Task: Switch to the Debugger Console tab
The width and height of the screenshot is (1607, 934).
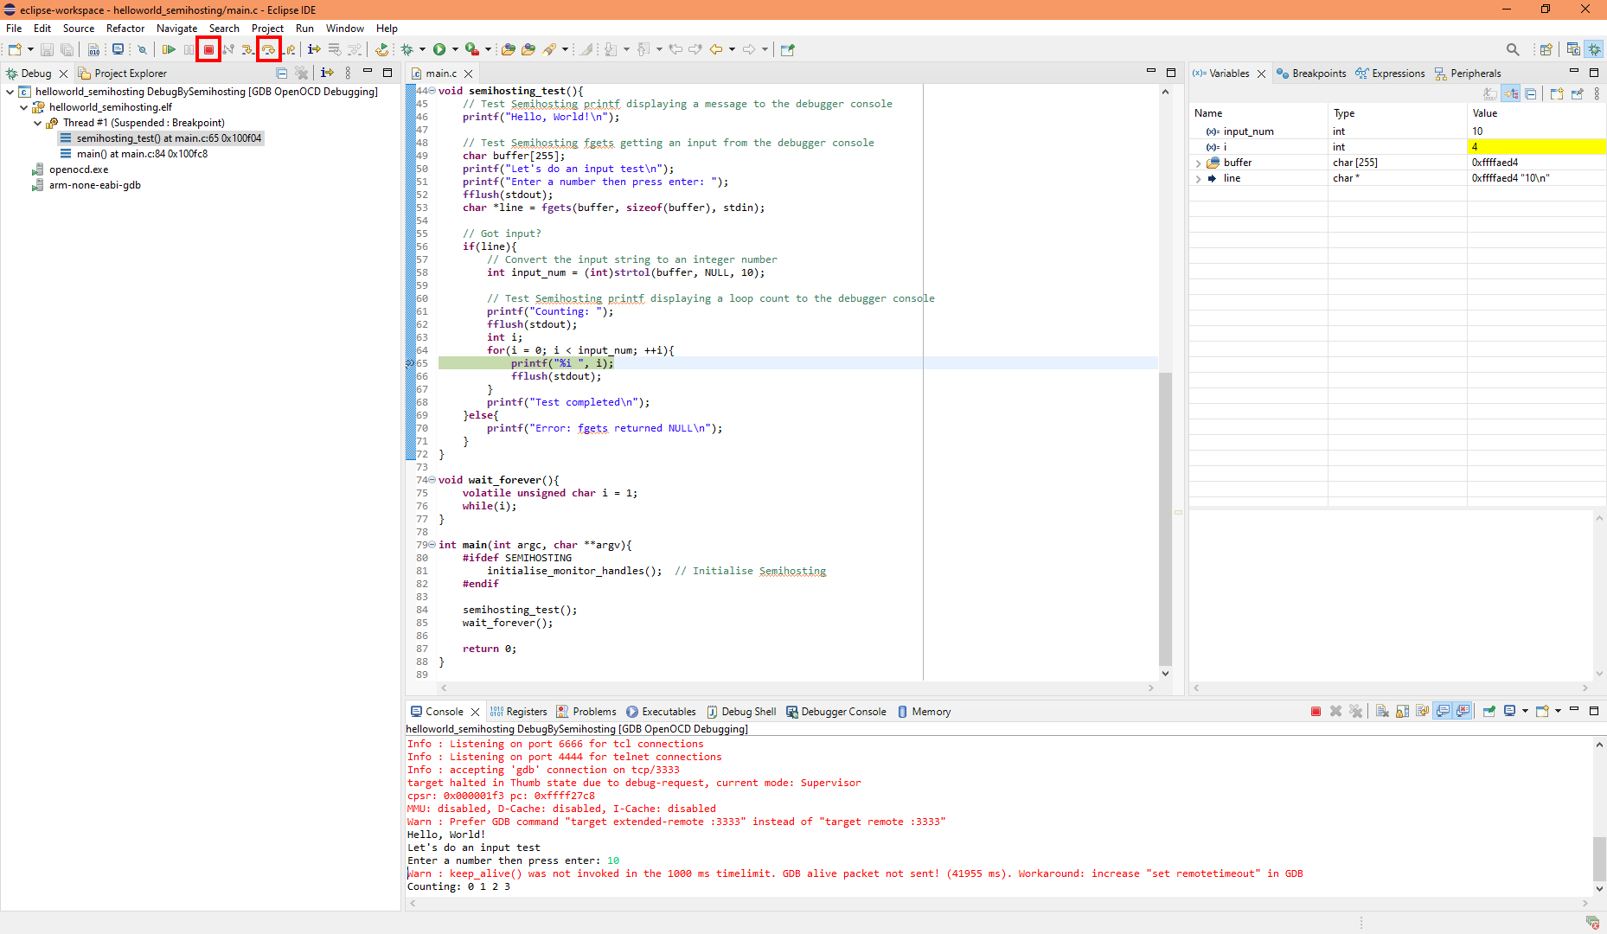Action: pos(836,712)
